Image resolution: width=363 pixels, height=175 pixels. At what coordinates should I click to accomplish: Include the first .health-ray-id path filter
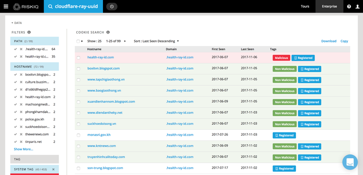tap(15, 49)
